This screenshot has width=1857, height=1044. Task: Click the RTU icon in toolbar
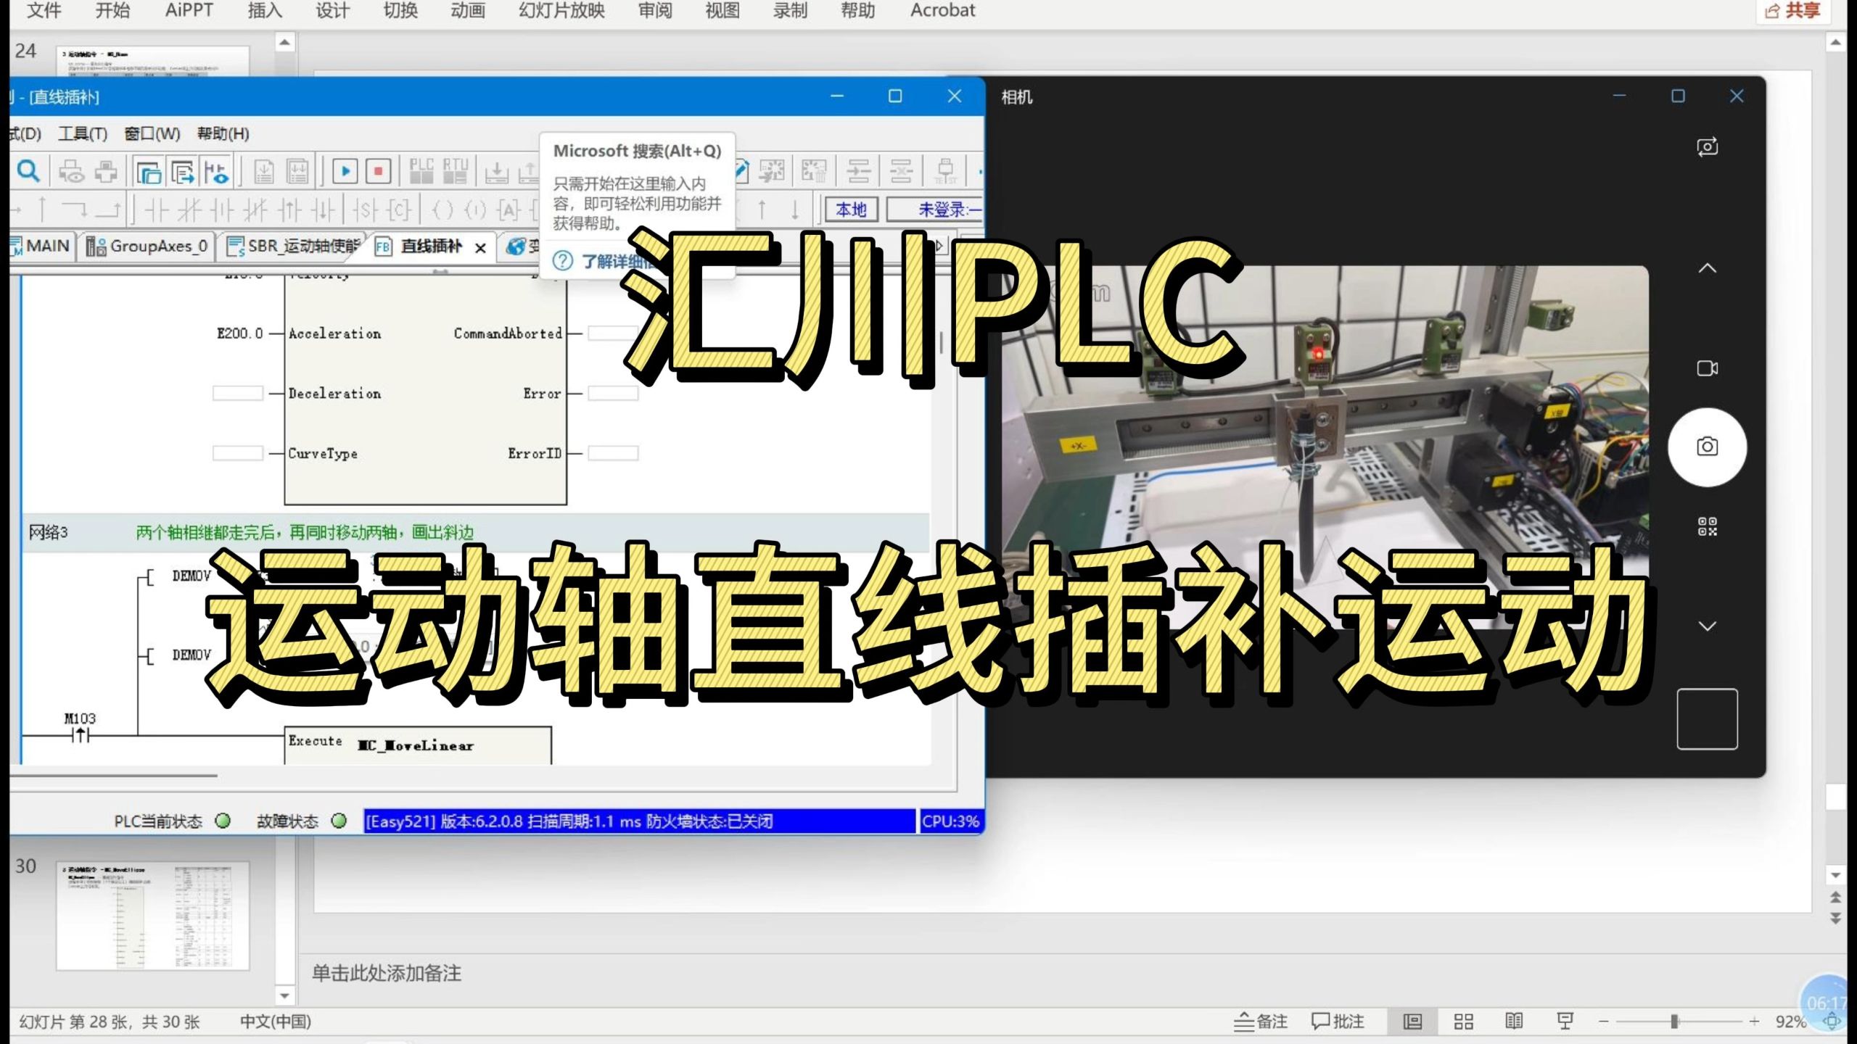(x=456, y=171)
